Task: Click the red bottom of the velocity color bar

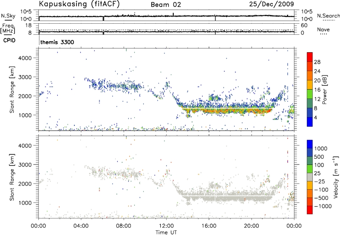Action: pyautogui.click(x=310, y=210)
